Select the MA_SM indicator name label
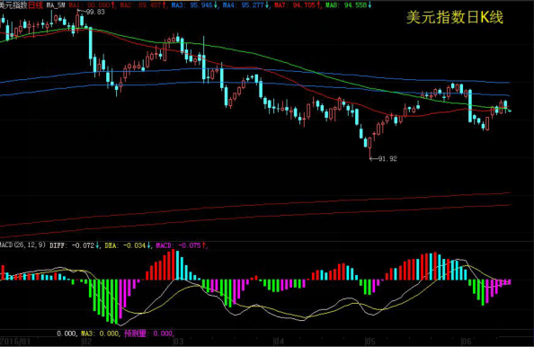 pyautogui.click(x=56, y=5)
